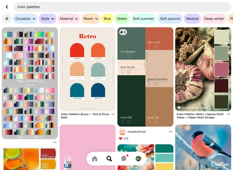Open the filter settings icon
Viewport: 233px width, 170px height.
tap(7, 19)
